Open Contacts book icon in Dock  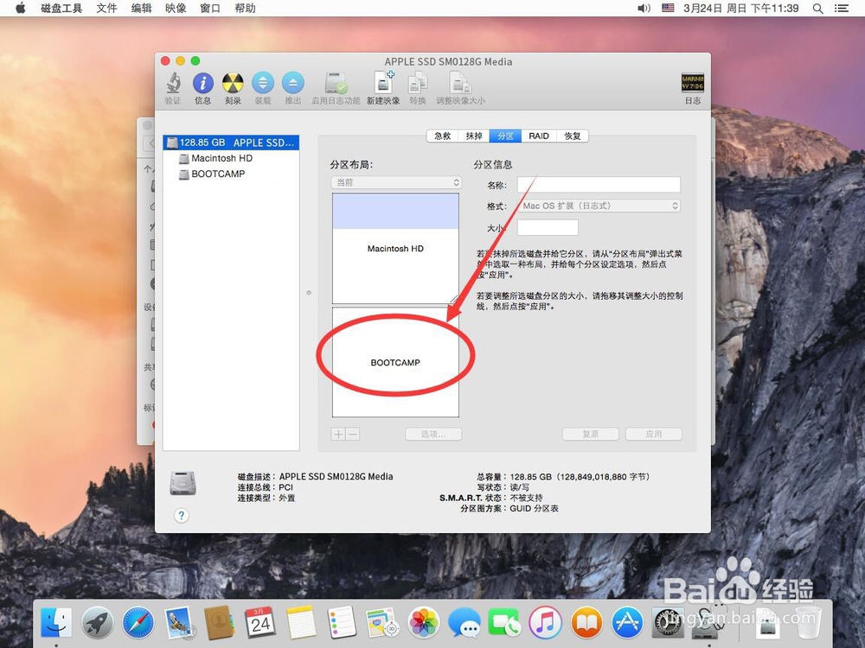(220, 623)
